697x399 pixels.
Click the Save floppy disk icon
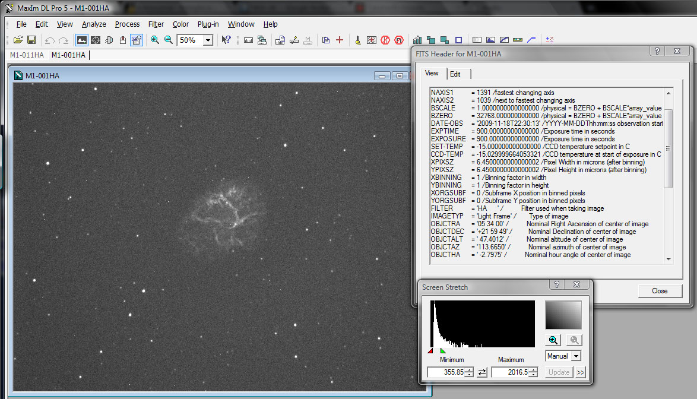click(x=31, y=40)
